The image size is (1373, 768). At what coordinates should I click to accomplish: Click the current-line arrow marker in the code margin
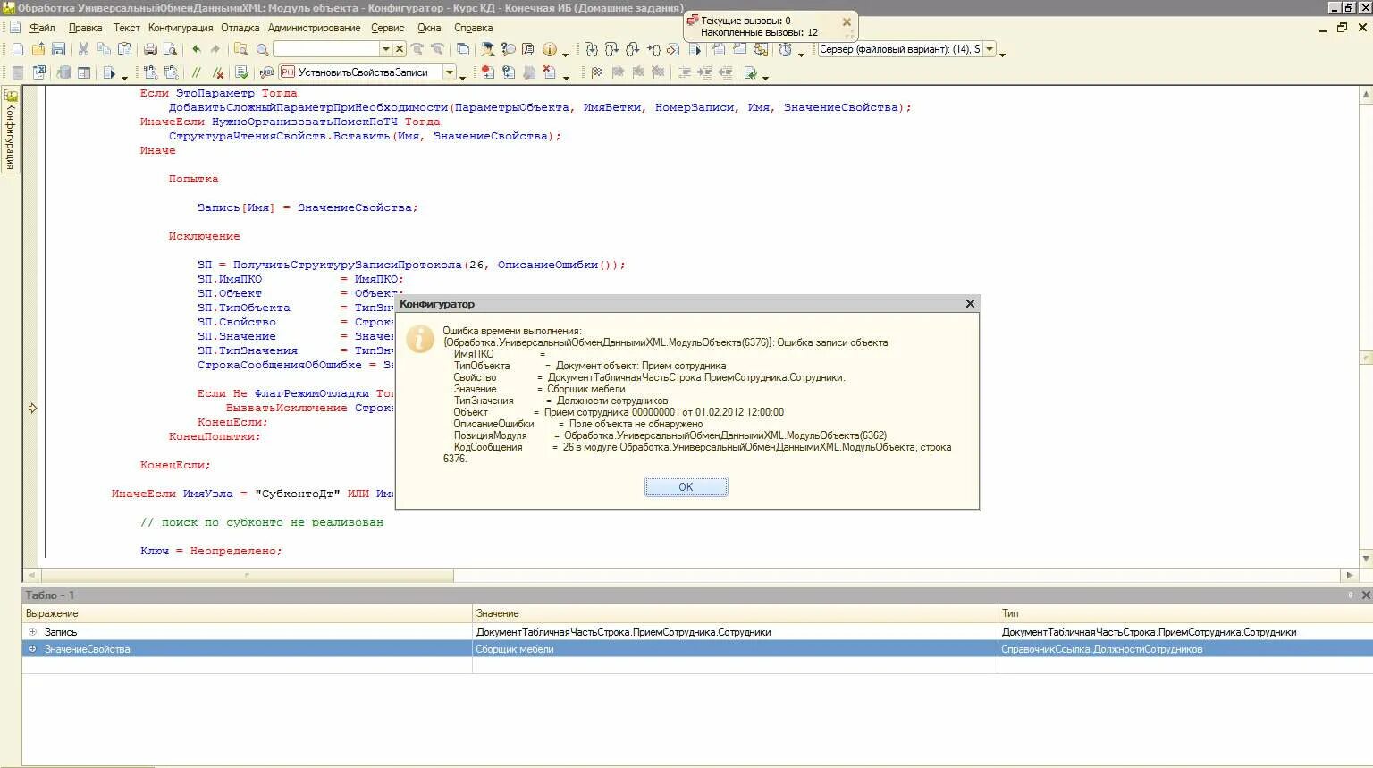(x=32, y=408)
